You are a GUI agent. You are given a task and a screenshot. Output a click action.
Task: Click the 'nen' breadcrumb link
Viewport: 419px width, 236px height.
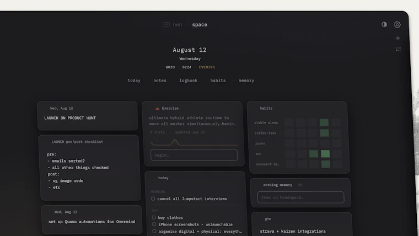pyautogui.click(x=178, y=25)
